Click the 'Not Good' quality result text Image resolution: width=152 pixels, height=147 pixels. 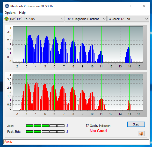click(x=98, y=131)
